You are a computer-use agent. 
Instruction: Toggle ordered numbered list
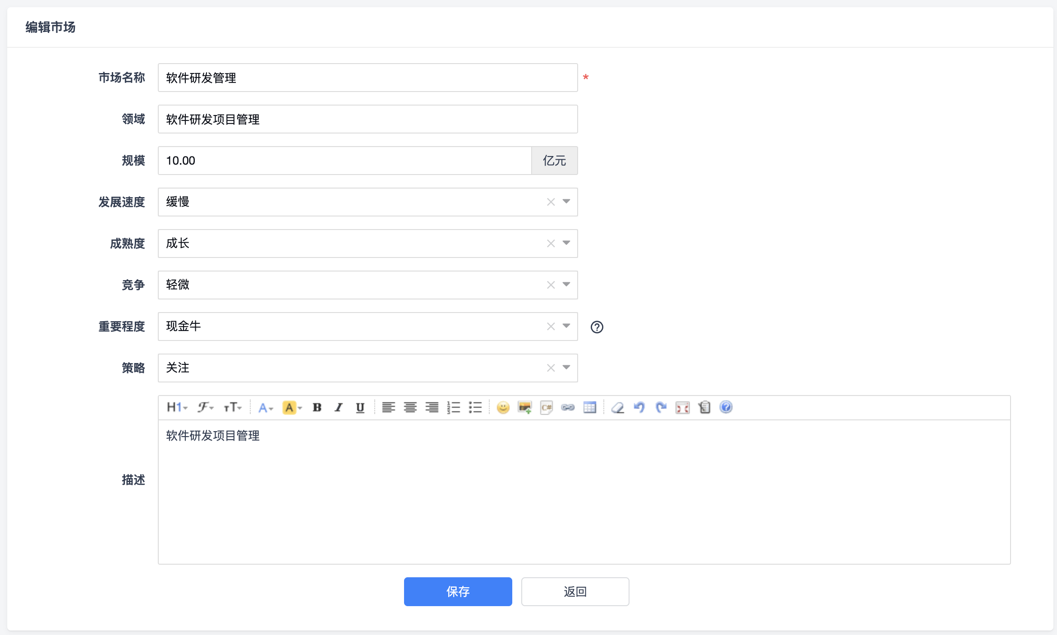click(453, 407)
